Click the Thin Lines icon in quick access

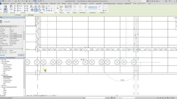(35, 1)
